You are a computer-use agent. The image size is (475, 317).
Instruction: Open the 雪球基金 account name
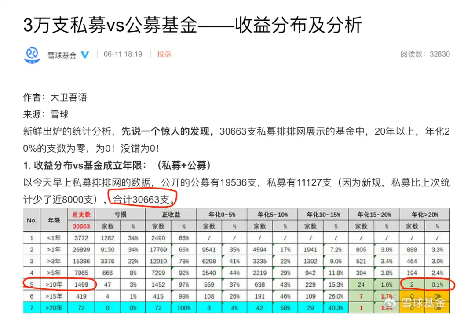[x=62, y=55]
